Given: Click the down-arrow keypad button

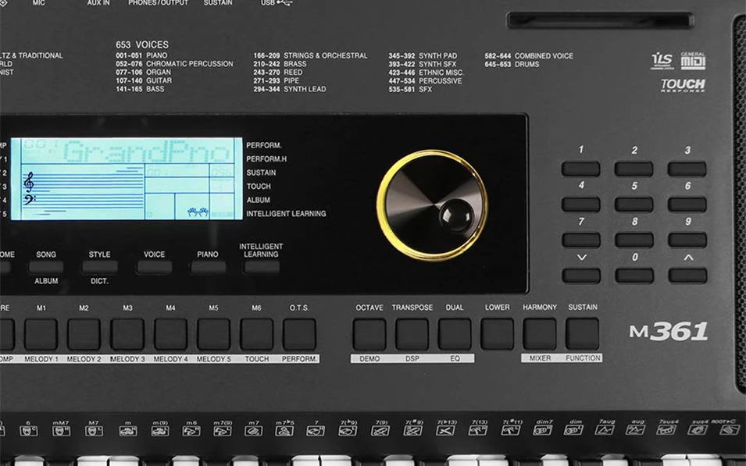Looking at the screenshot, I should pyautogui.click(x=581, y=276).
